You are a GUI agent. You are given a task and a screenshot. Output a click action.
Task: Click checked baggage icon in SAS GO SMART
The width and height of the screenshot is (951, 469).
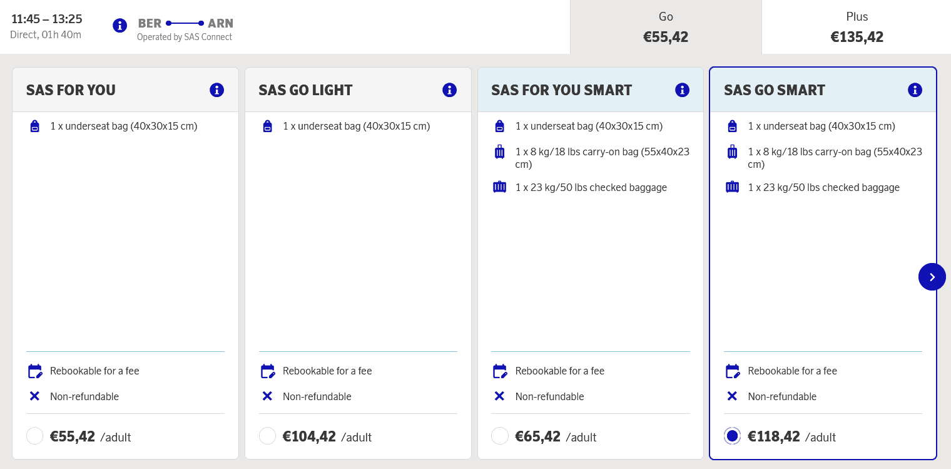pyautogui.click(x=732, y=187)
